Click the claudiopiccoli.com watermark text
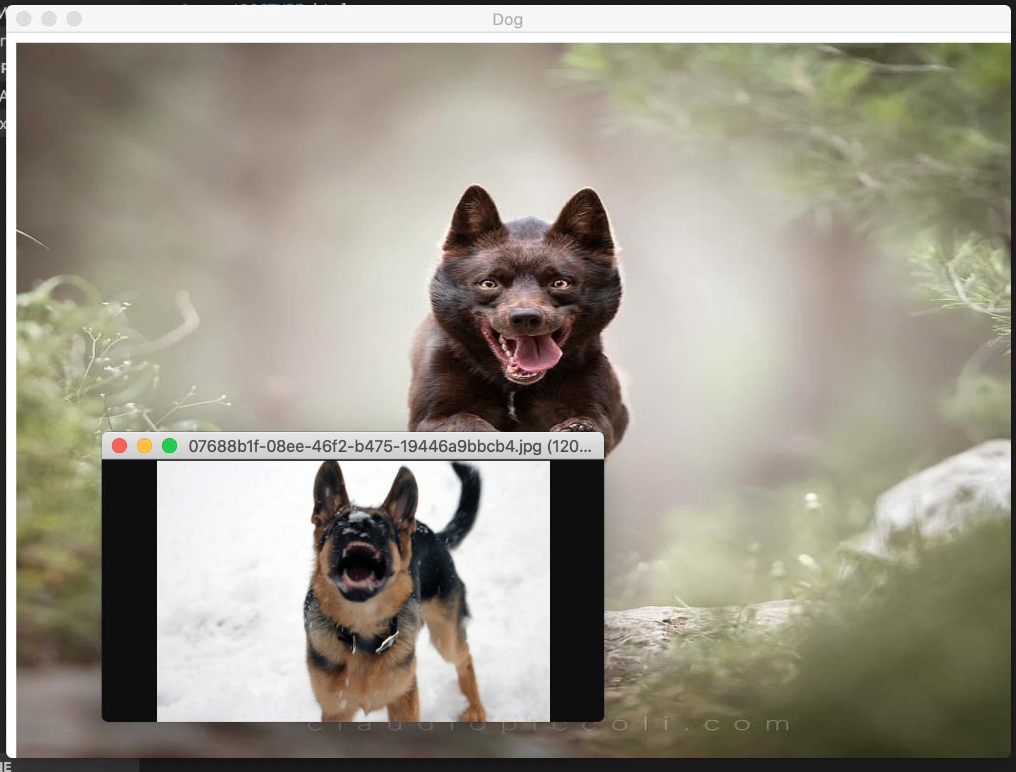This screenshot has height=772, width=1016. pyautogui.click(x=548, y=725)
